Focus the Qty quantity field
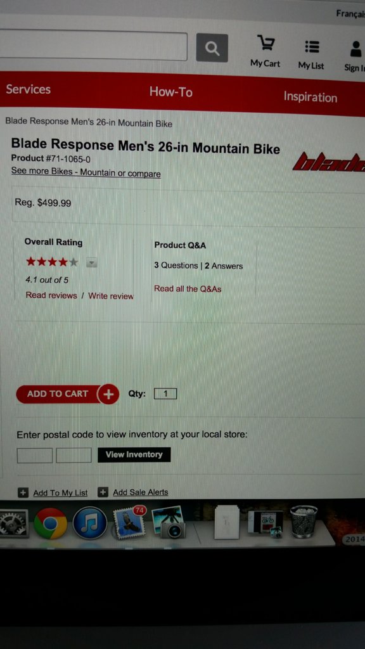 click(165, 394)
